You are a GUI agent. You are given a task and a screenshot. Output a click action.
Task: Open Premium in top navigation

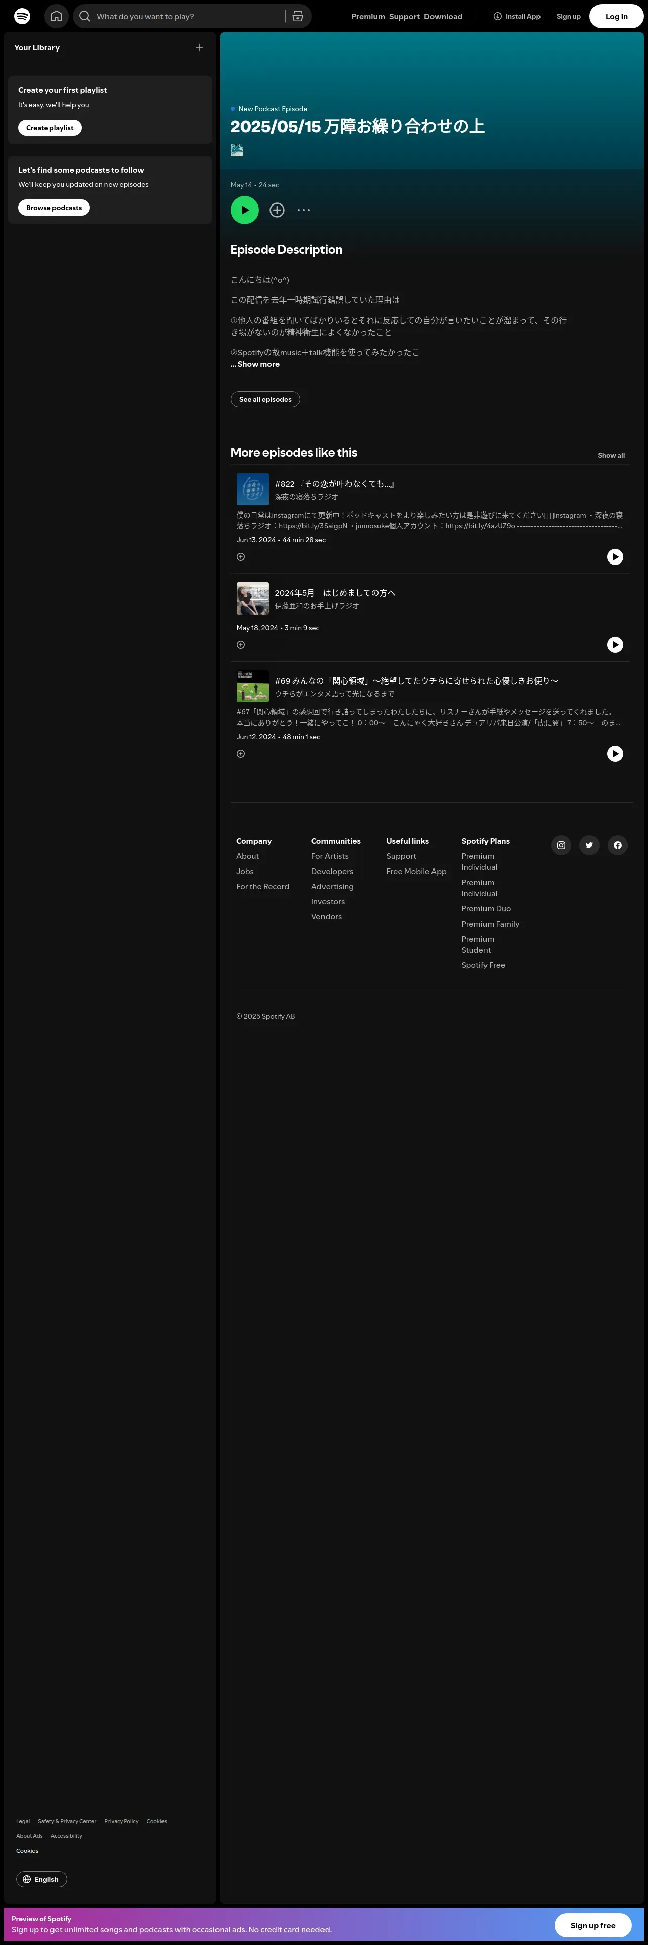pyautogui.click(x=368, y=17)
